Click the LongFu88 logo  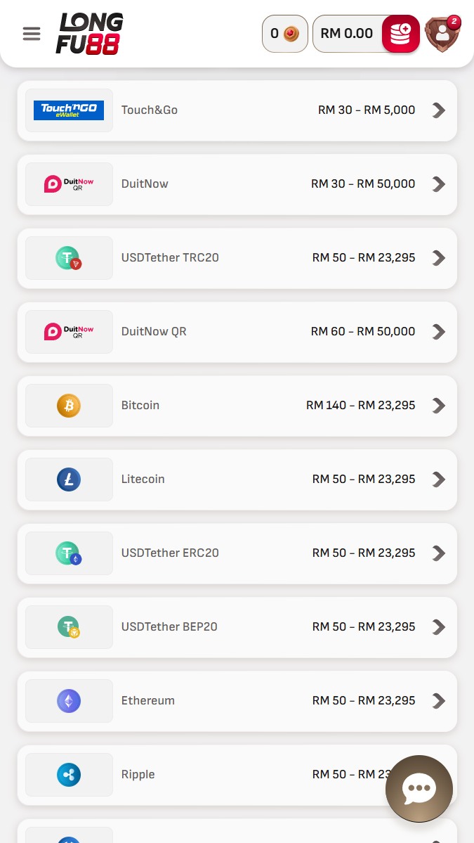tap(89, 34)
